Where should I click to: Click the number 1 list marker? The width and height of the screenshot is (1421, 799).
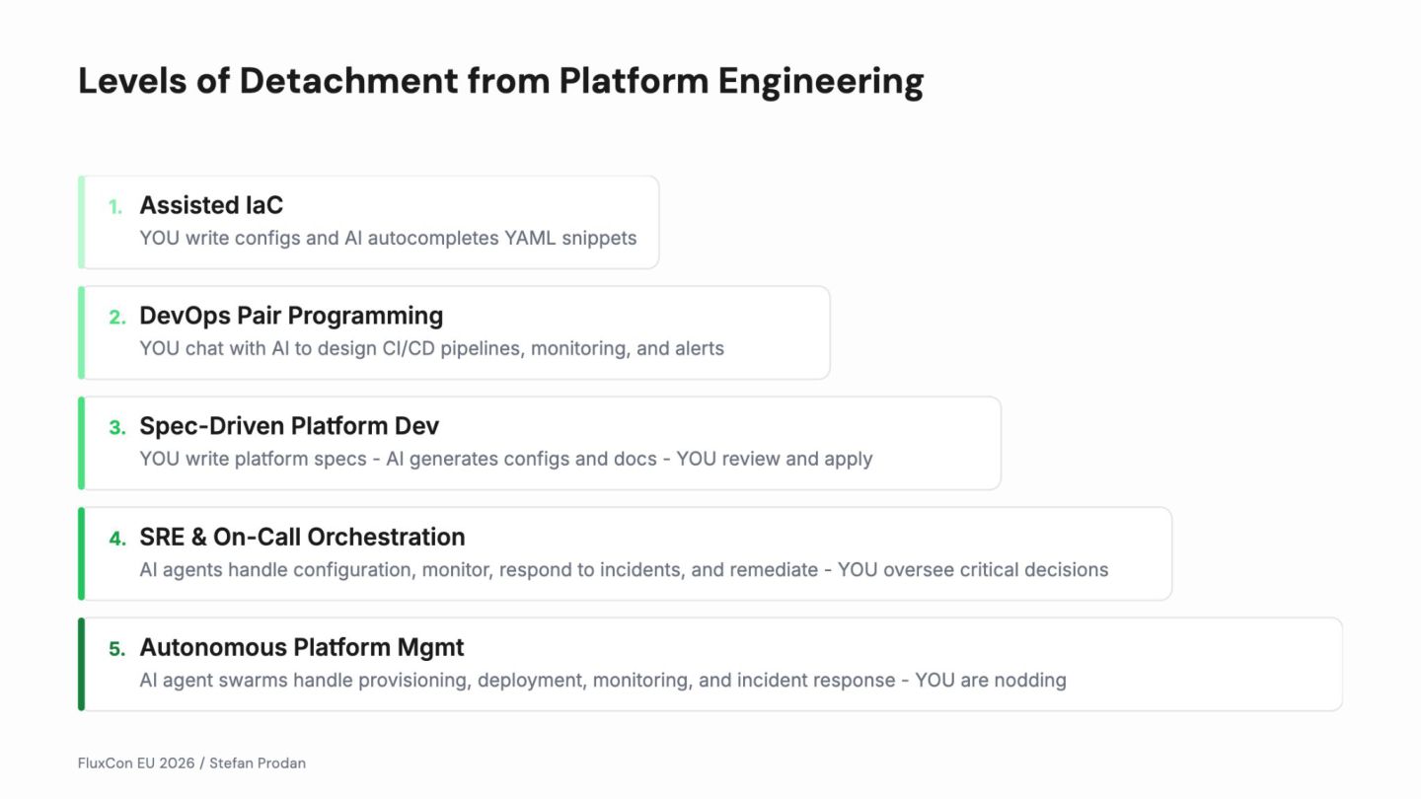[x=115, y=207]
